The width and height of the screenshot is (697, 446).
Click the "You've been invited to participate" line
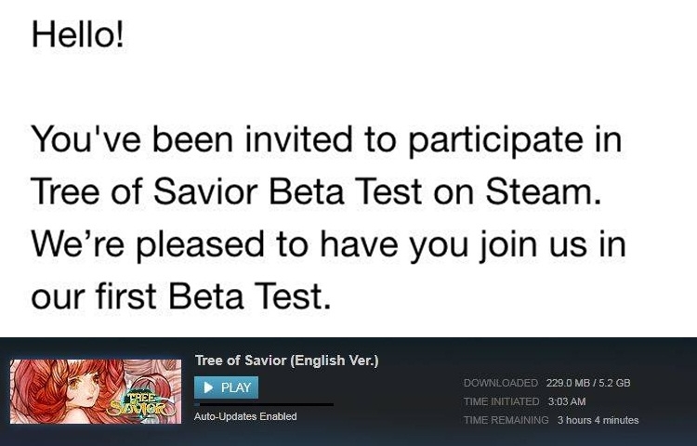[326, 140]
